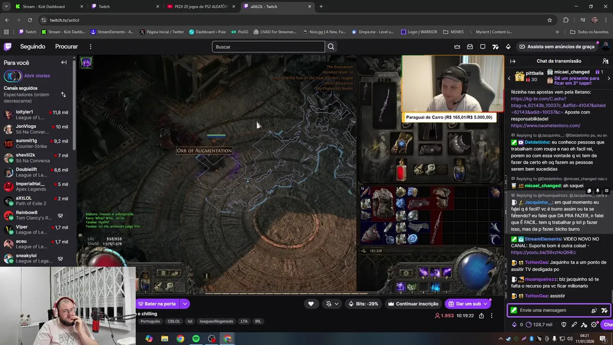613x345 pixels.
Task: Open Steam tray icon
Action: (x=508, y=339)
